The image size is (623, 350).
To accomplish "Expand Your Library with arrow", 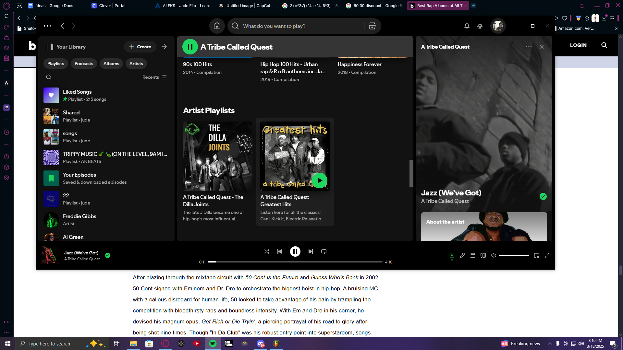I will 164,47.
